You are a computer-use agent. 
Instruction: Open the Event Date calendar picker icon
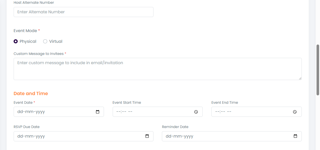click(x=98, y=112)
